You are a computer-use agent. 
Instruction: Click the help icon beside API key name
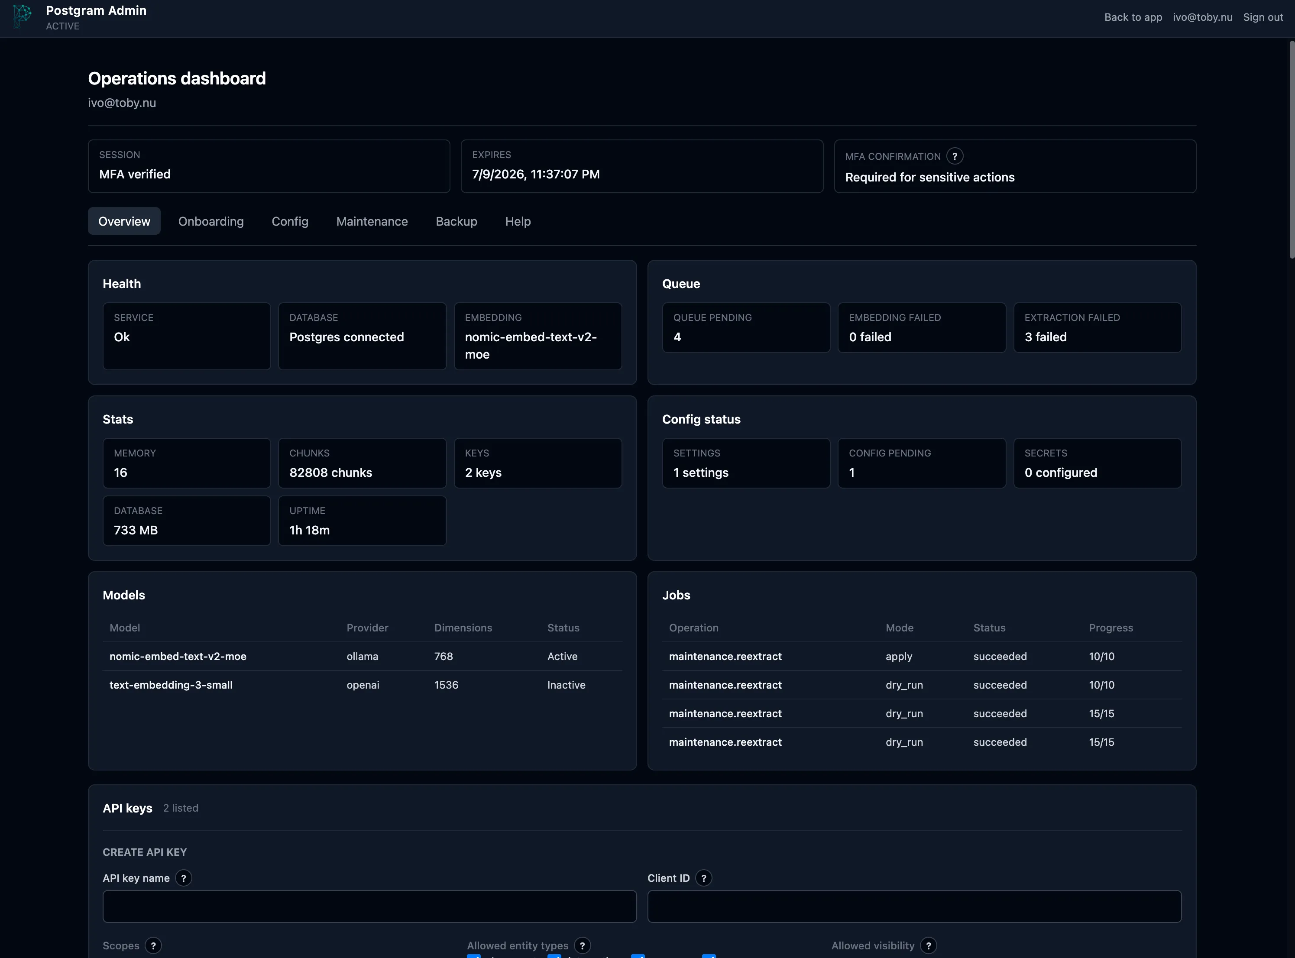183,878
